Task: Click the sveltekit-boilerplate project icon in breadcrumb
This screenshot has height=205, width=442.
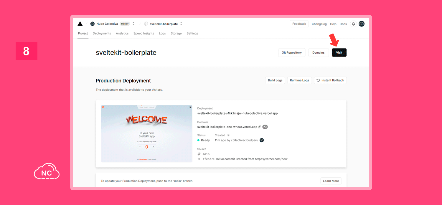Action: (146, 24)
